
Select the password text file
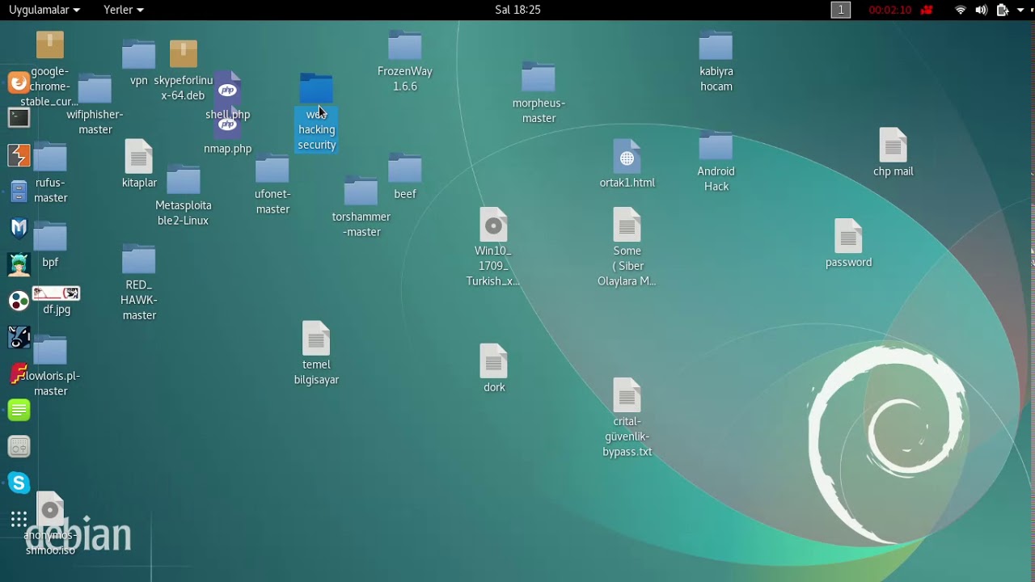pos(848,236)
